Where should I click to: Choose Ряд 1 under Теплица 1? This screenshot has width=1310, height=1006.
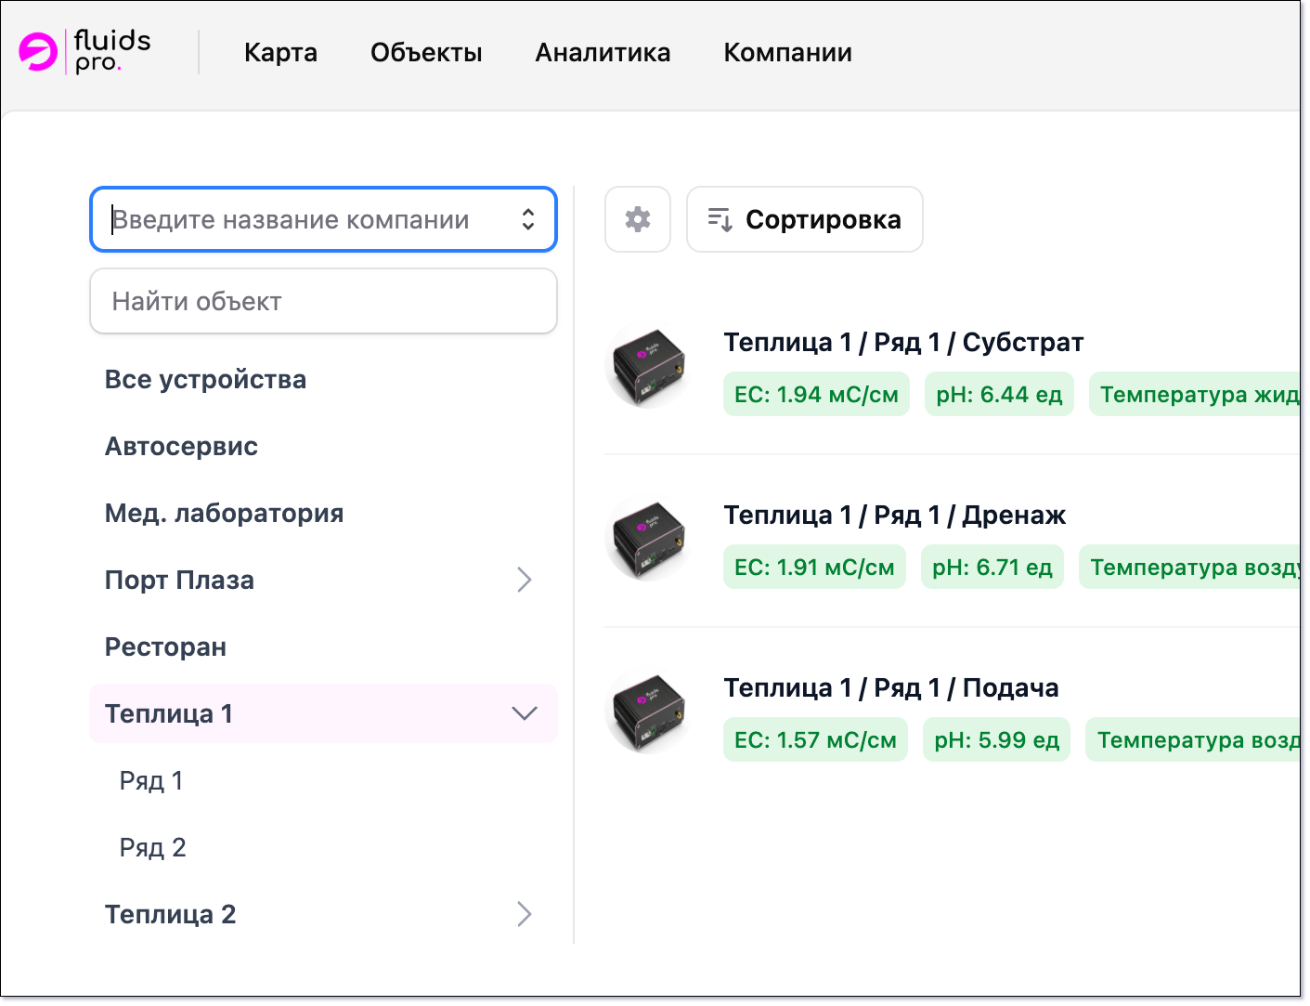[x=151, y=780]
